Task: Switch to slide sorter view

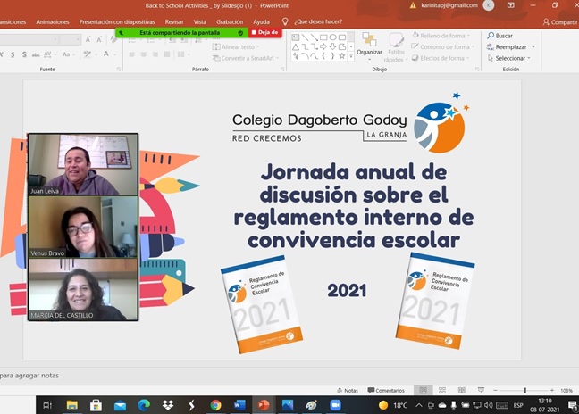Action: pyautogui.click(x=442, y=390)
